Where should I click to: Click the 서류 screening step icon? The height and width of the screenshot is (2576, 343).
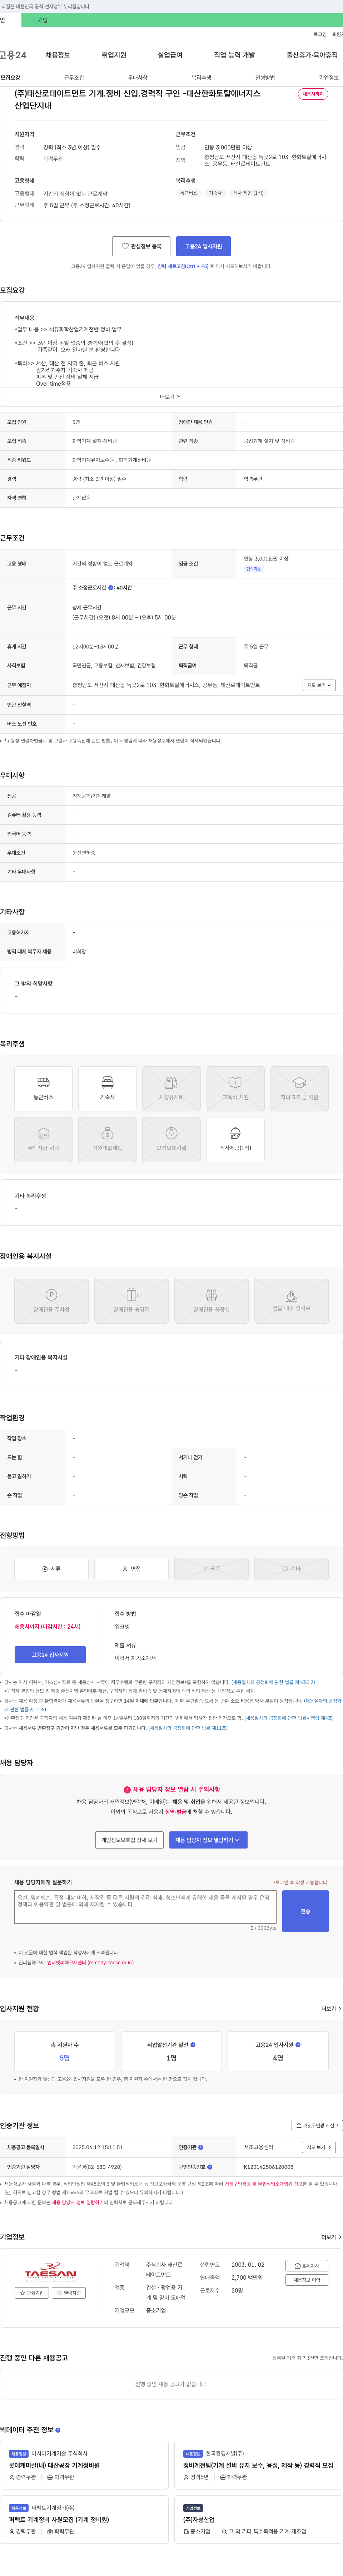click(51, 1569)
